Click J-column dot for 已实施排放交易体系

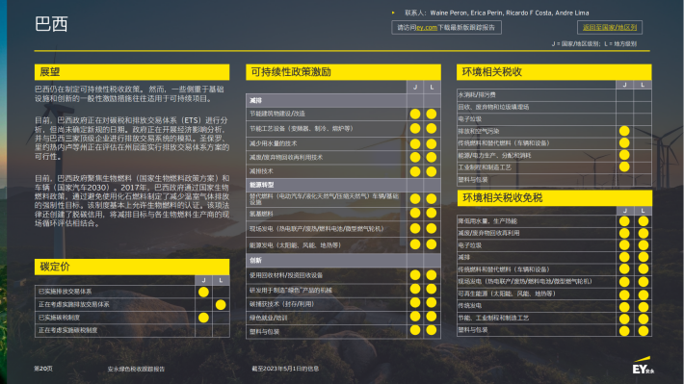[203, 292]
